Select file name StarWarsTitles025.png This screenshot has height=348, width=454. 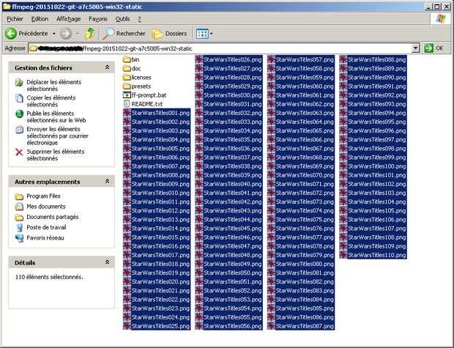tap(160, 326)
